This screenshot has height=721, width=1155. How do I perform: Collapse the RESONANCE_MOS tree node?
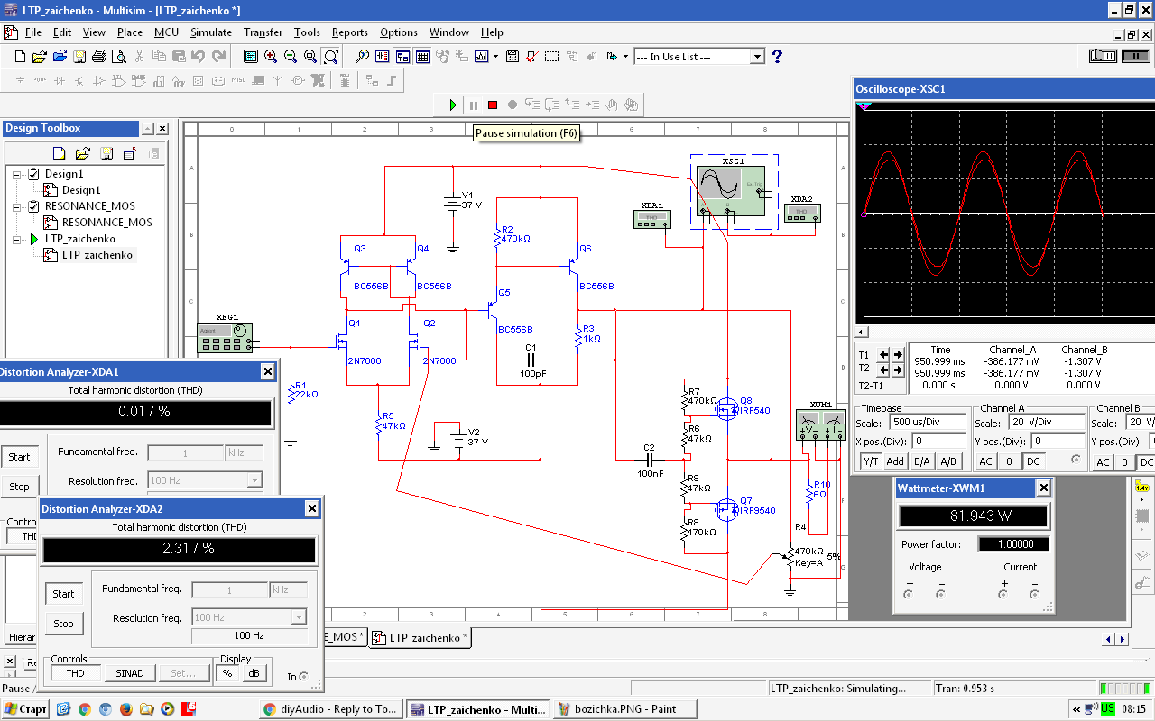click(x=17, y=206)
